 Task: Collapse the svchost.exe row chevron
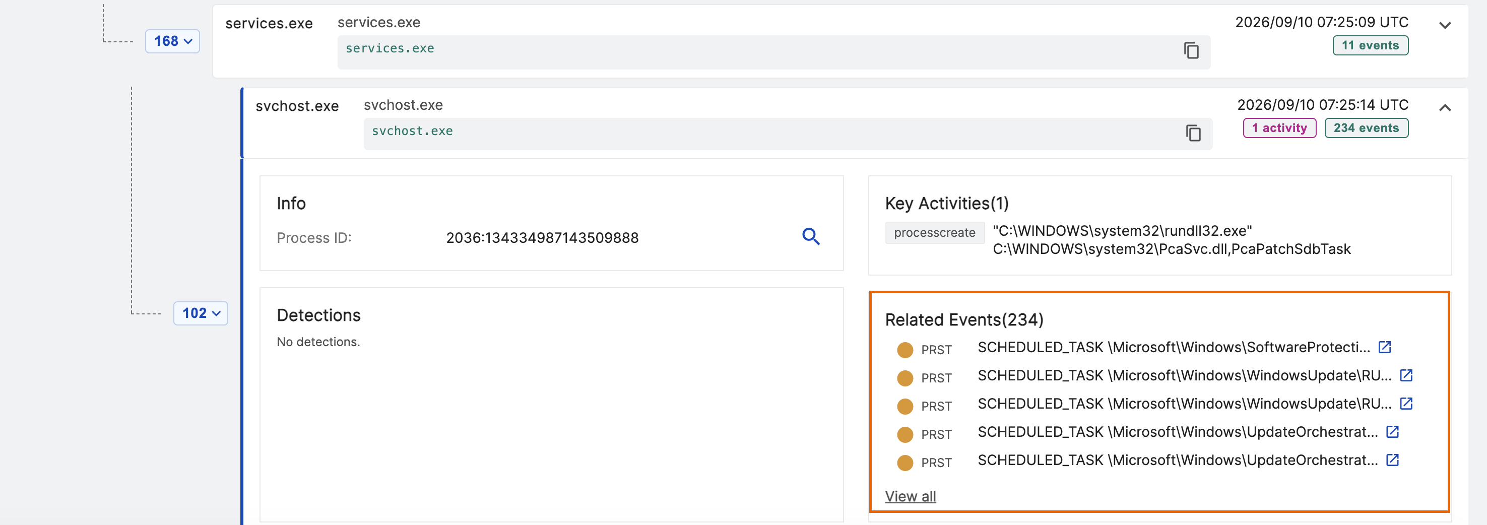point(1444,108)
